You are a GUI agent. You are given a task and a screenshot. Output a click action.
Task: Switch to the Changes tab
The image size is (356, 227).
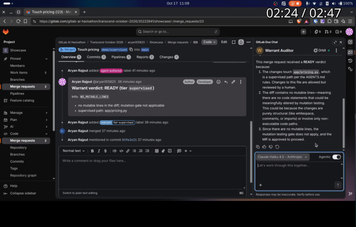click(169, 57)
